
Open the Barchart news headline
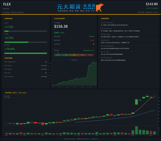[120, 37]
